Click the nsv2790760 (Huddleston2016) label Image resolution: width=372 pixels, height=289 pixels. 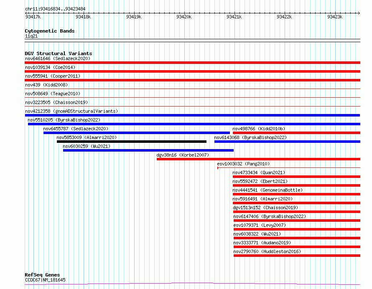[267, 251]
